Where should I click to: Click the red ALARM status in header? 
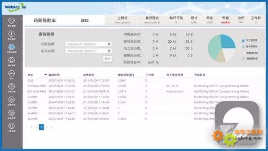point(225,22)
